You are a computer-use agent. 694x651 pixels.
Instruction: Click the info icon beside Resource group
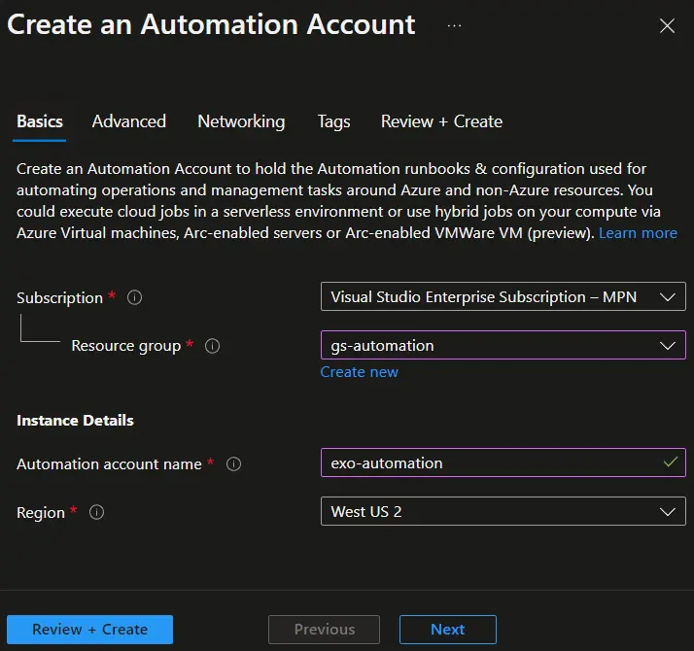tap(213, 346)
